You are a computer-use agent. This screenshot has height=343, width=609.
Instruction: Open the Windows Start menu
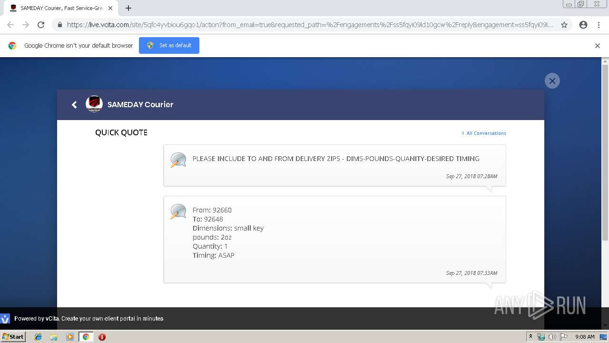[13, 336]
